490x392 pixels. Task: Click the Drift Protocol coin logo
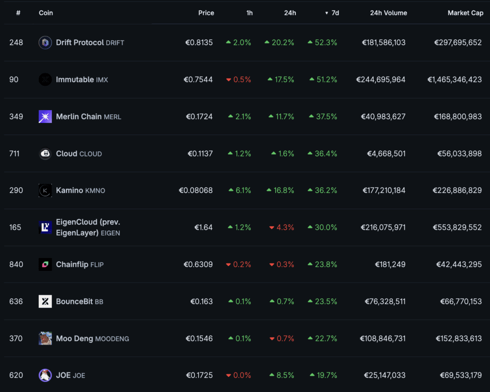coord(45,43)
